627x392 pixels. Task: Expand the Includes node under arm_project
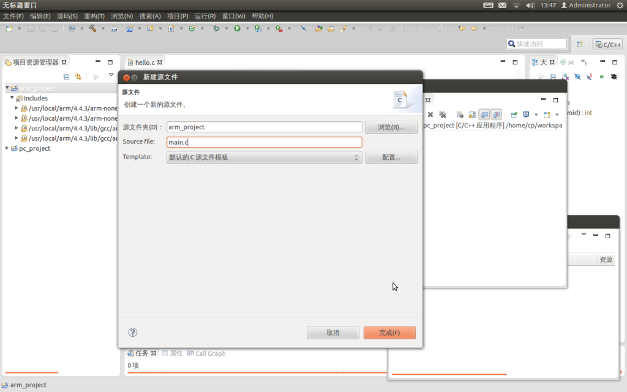pos(12,98)
